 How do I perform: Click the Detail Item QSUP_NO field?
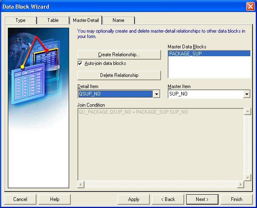115,94
